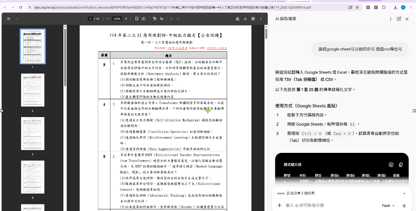Open the Flash model dropdown
This screenshot has height=211, width=416.
coord(388,206)
